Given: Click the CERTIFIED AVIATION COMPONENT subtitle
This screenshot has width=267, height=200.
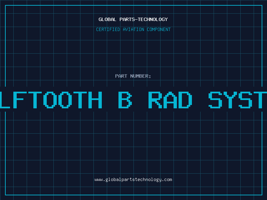Looking at the screenshot, I should click(x=133, y=29).
